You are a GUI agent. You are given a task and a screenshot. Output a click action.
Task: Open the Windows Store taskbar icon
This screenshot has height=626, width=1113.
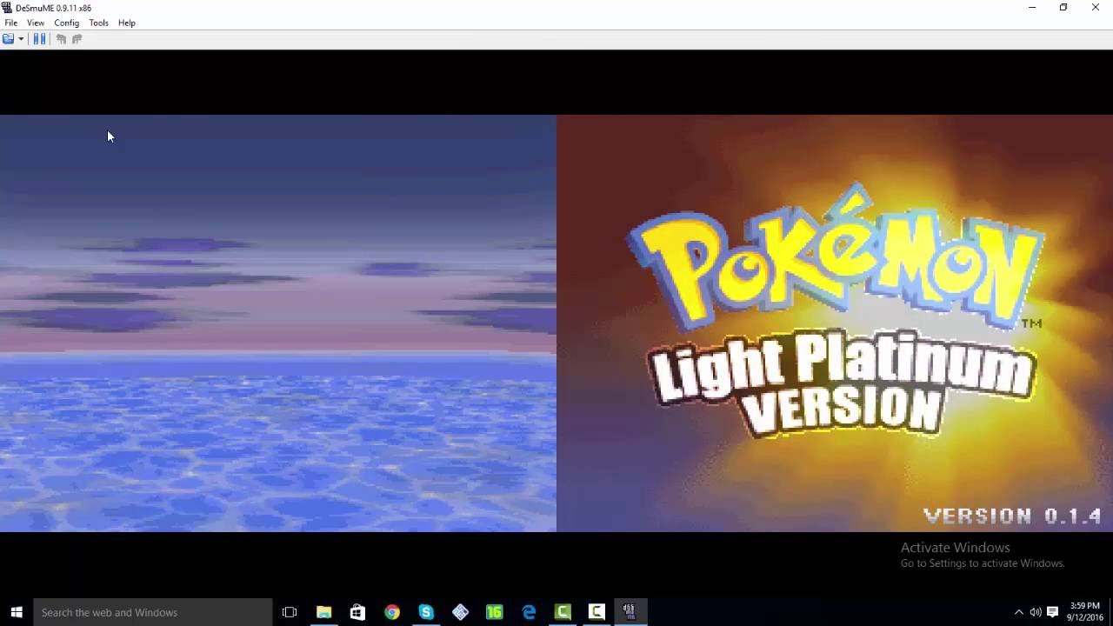click(x=357, y=612)
